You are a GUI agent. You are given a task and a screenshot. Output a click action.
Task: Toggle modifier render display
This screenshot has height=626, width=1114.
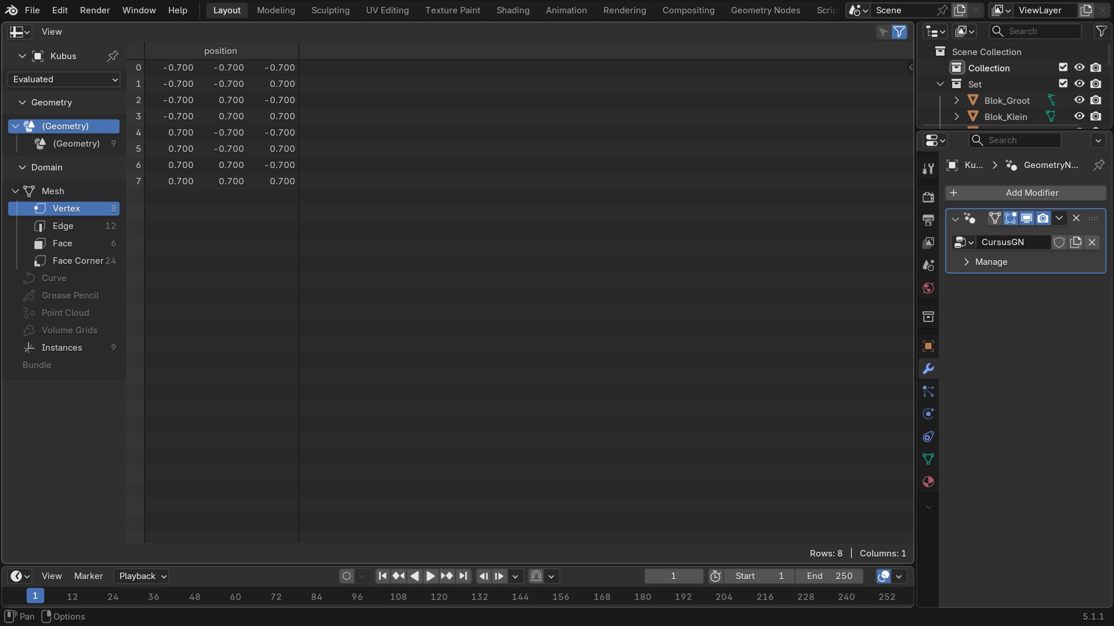click(1043, 219)
